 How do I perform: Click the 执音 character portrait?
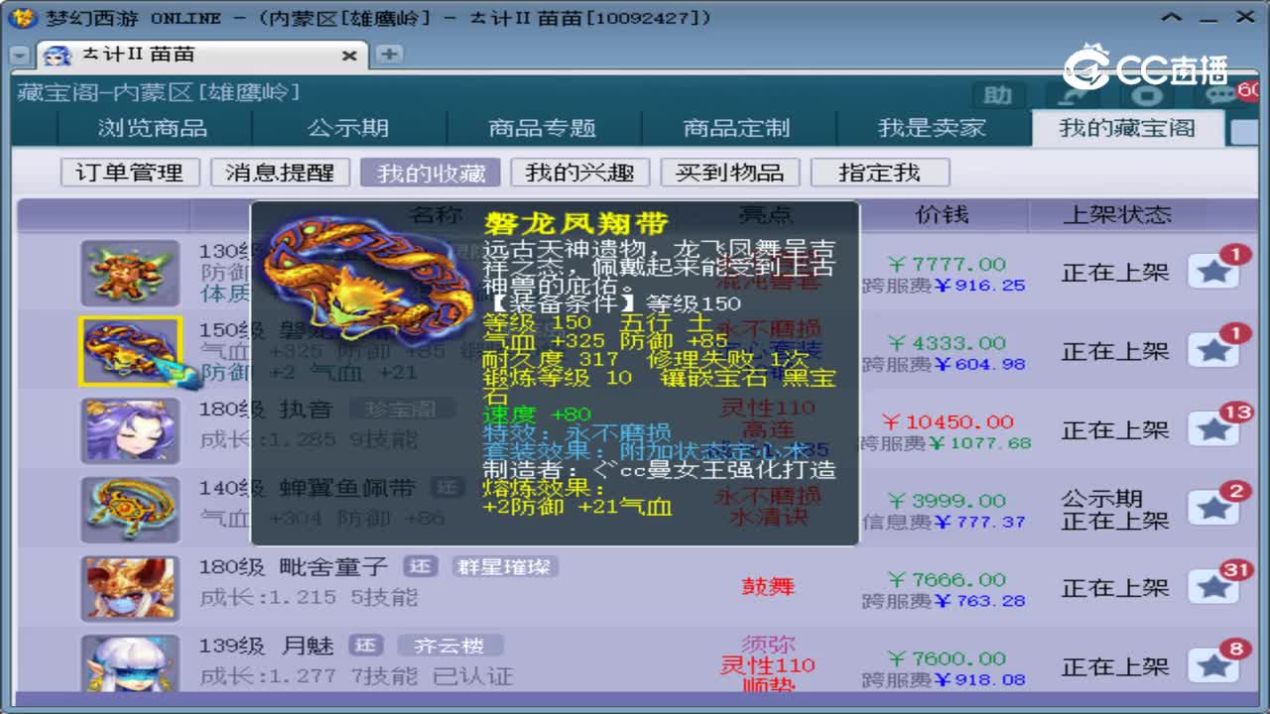130,429
